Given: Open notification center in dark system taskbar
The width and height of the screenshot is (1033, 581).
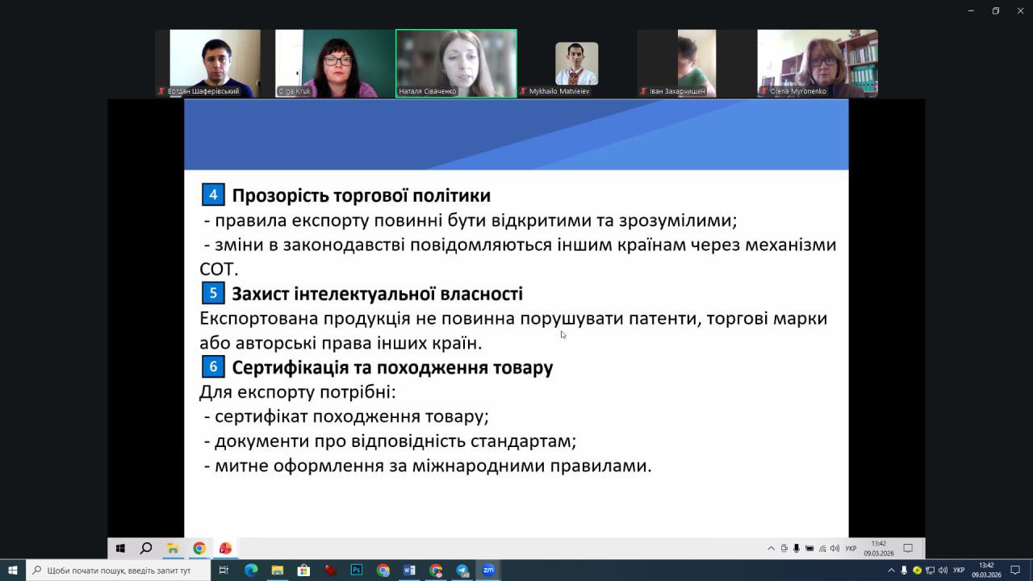Looking at the screenshot, I should point(1015,571).
